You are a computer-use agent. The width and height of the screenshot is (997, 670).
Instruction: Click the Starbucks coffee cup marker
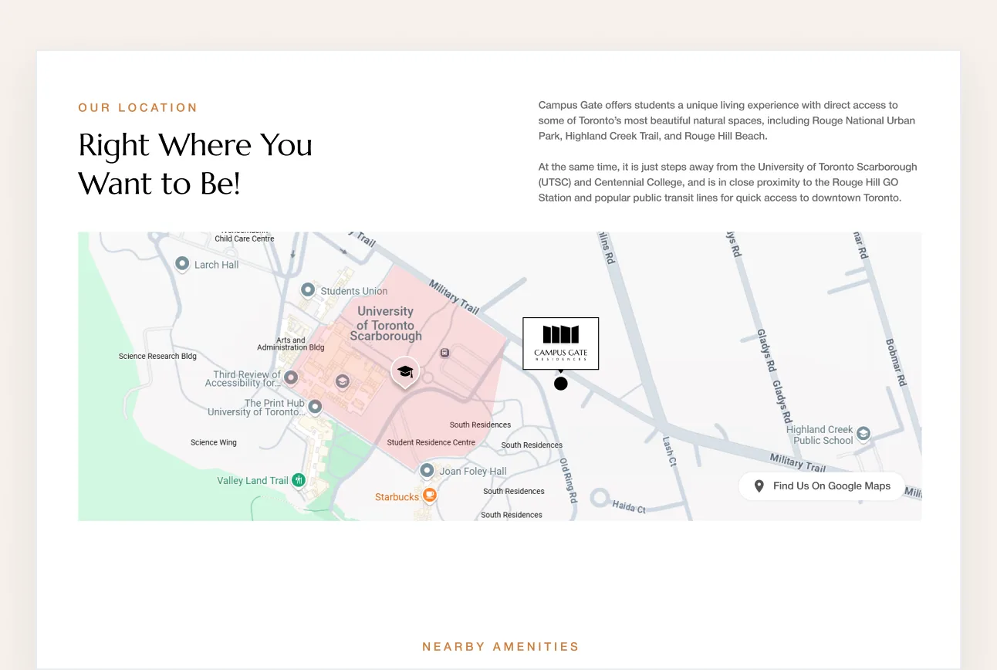coord(430,496)
